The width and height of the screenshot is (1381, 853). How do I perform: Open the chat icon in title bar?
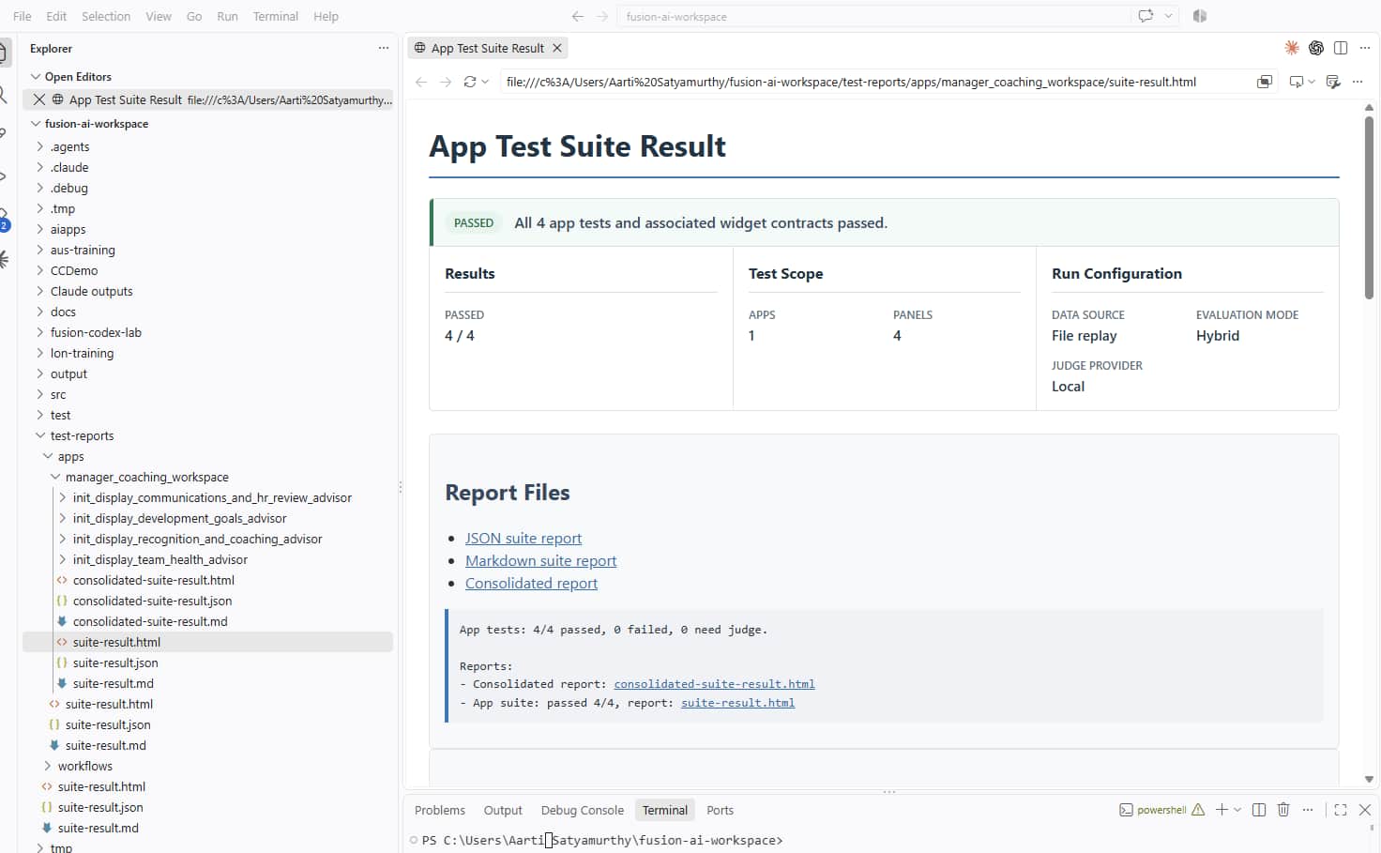coord(1146,16)
